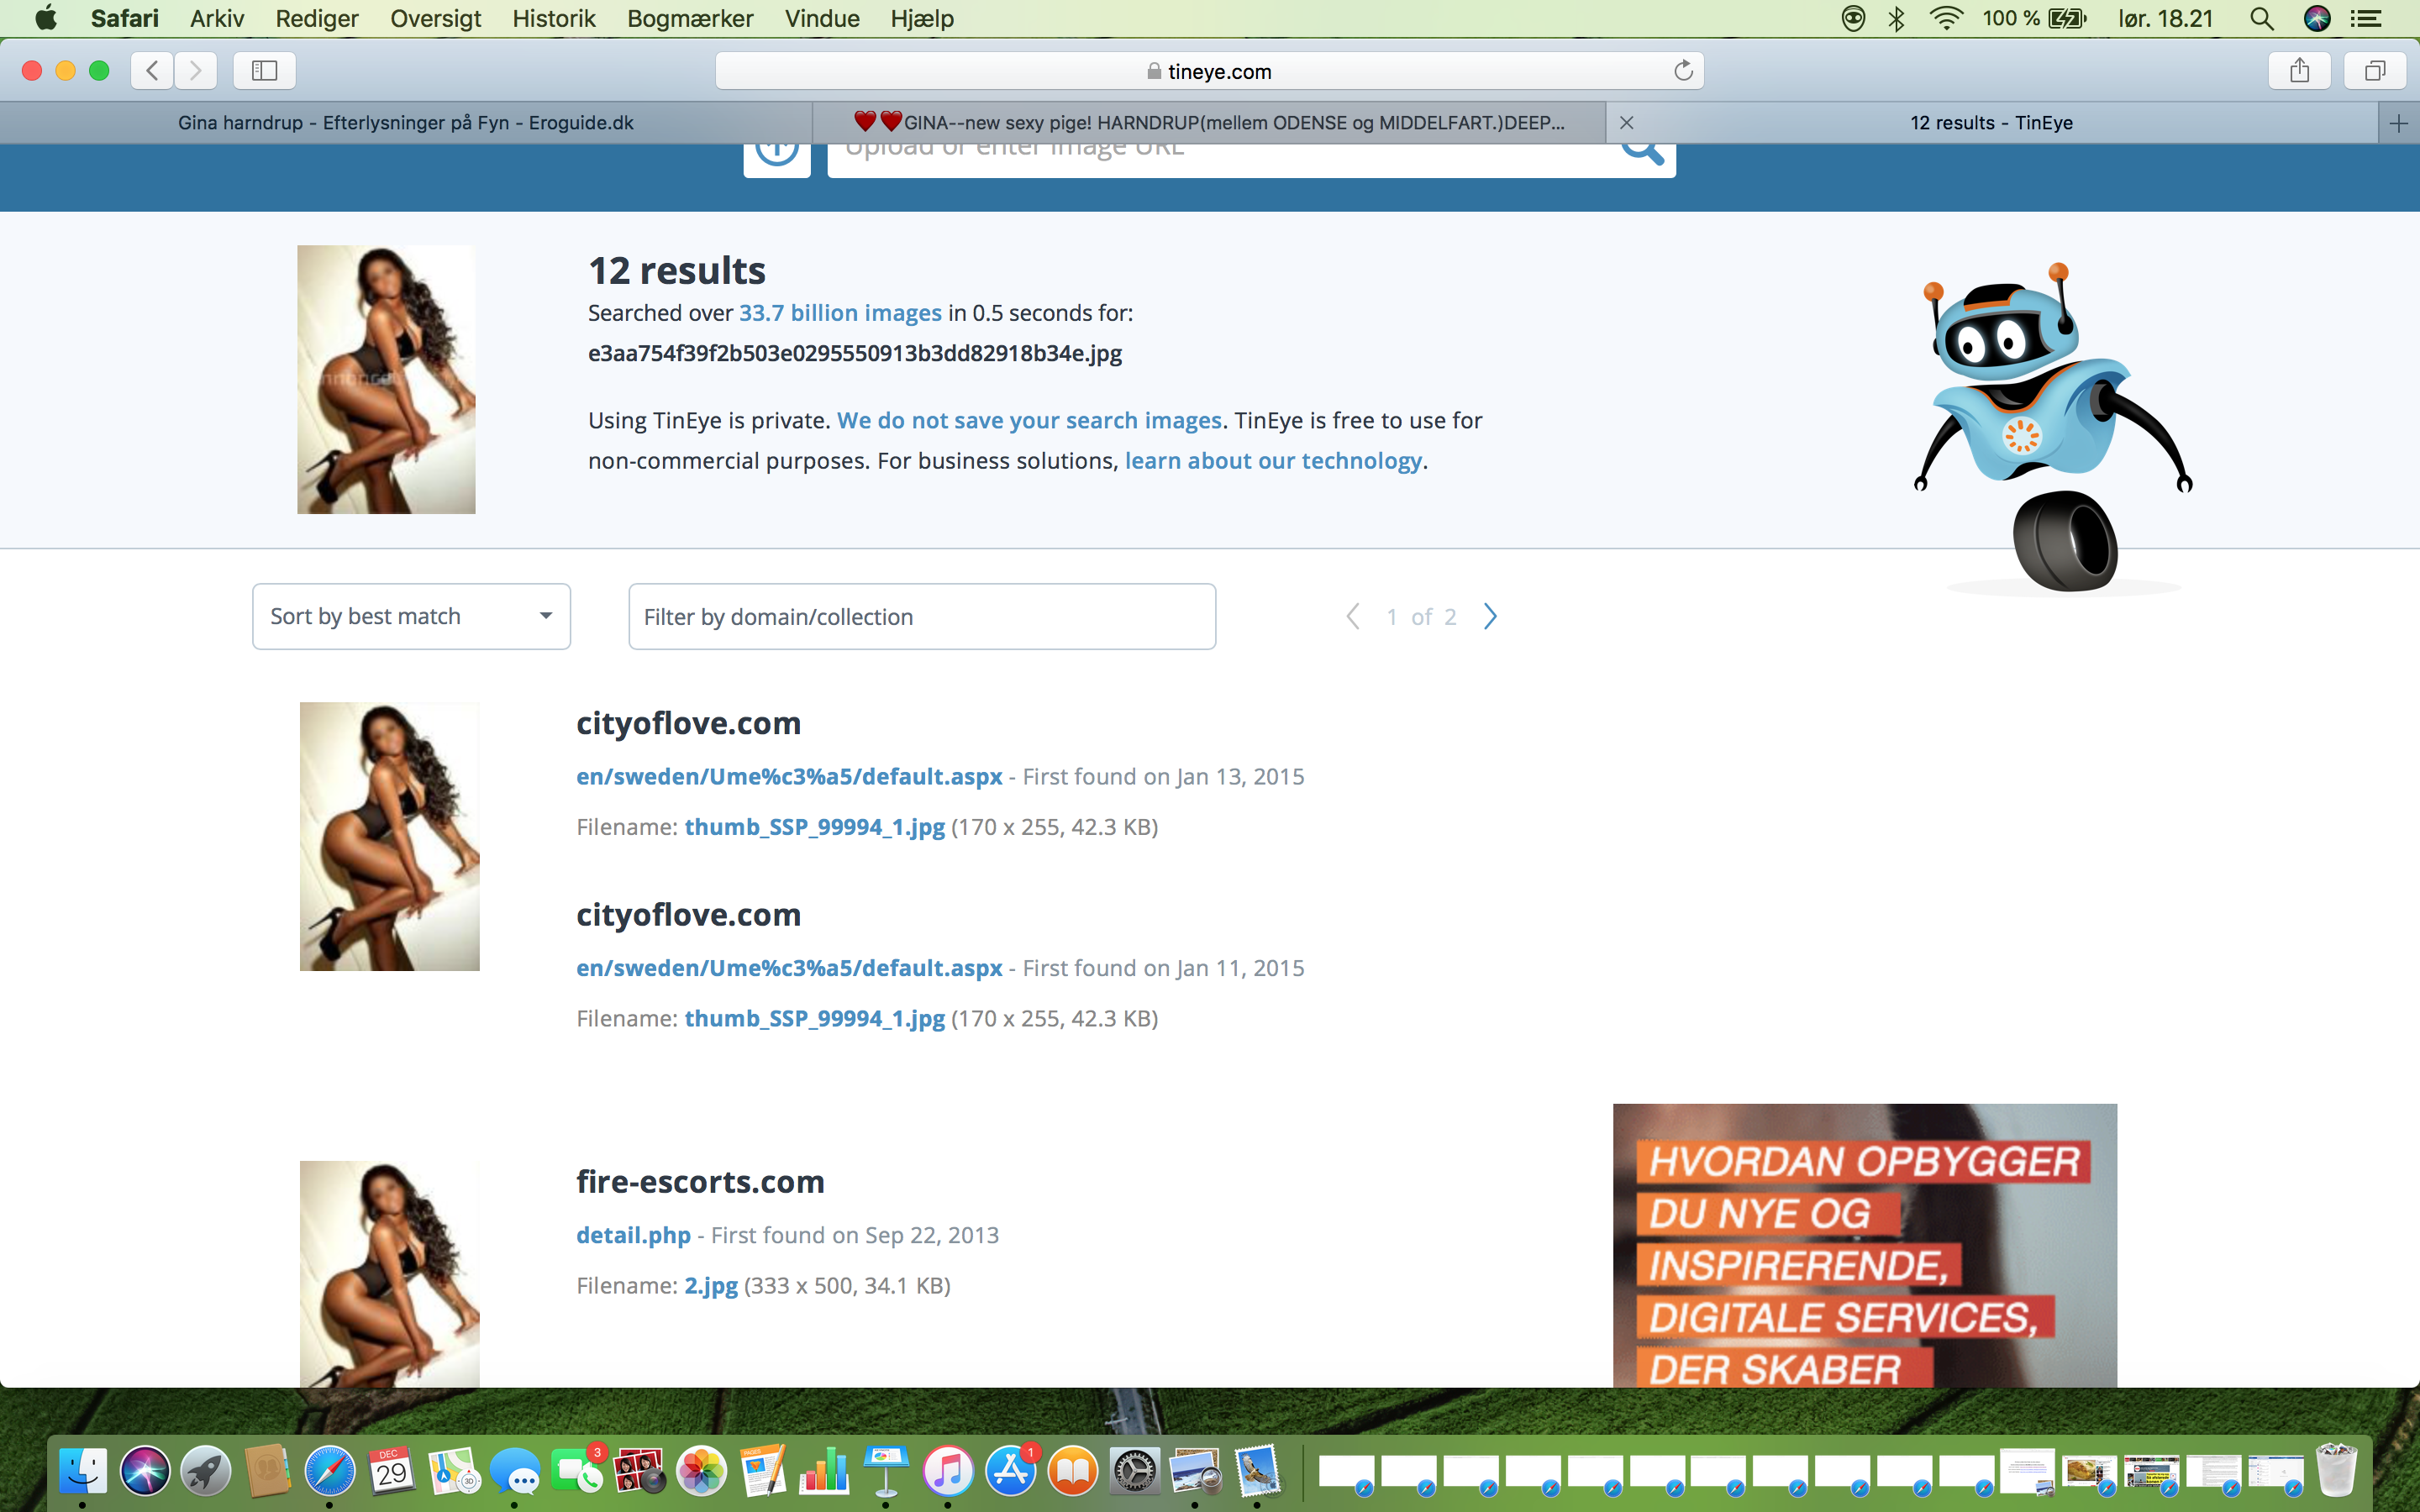Toggle Safari's sidebar button
2420x1512 pixels.
(264, 70)
